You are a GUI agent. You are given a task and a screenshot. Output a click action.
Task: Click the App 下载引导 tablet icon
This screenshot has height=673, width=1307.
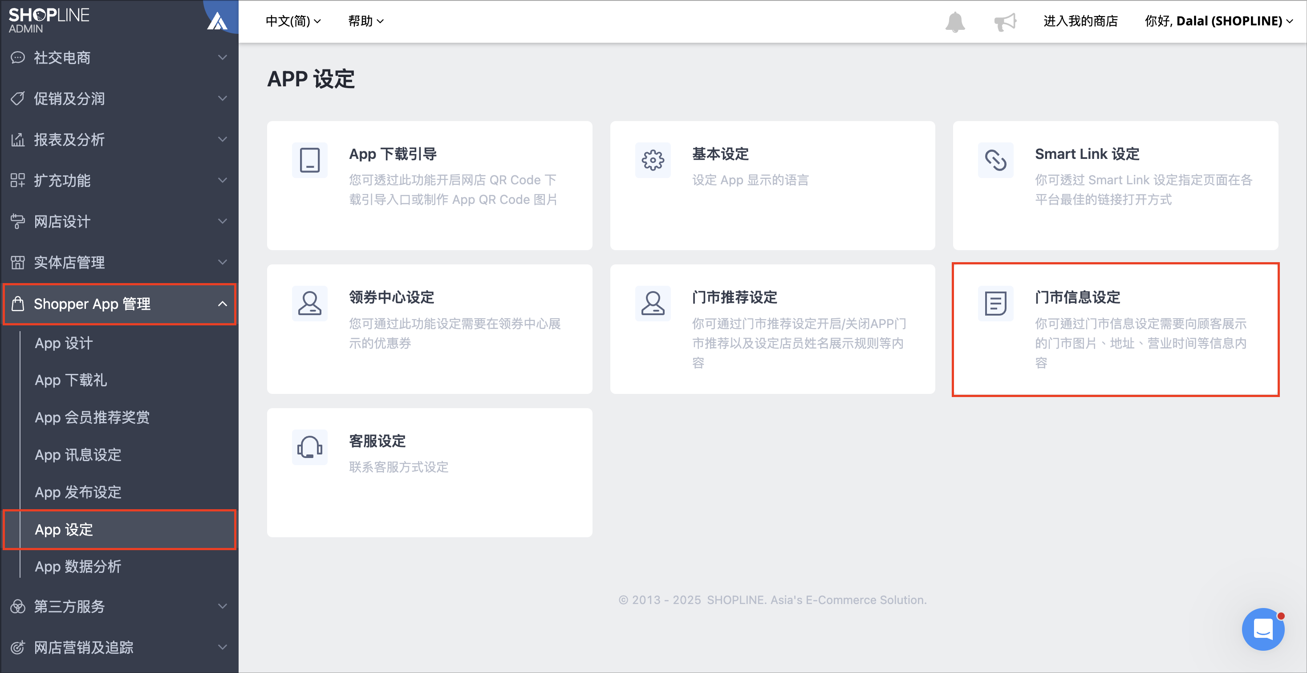309,160
